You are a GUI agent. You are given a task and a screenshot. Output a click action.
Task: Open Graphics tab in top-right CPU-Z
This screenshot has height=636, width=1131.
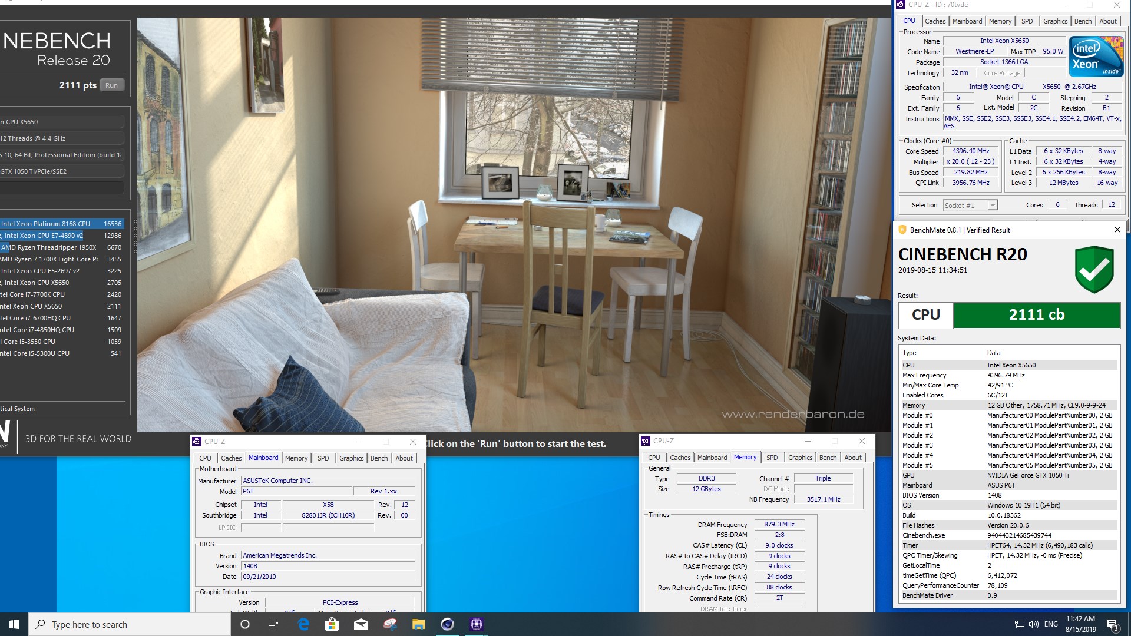click(1055, 21)
